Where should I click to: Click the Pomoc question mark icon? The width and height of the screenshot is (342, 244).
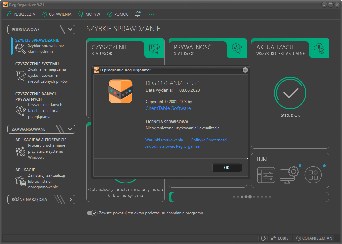coord(110,14)
